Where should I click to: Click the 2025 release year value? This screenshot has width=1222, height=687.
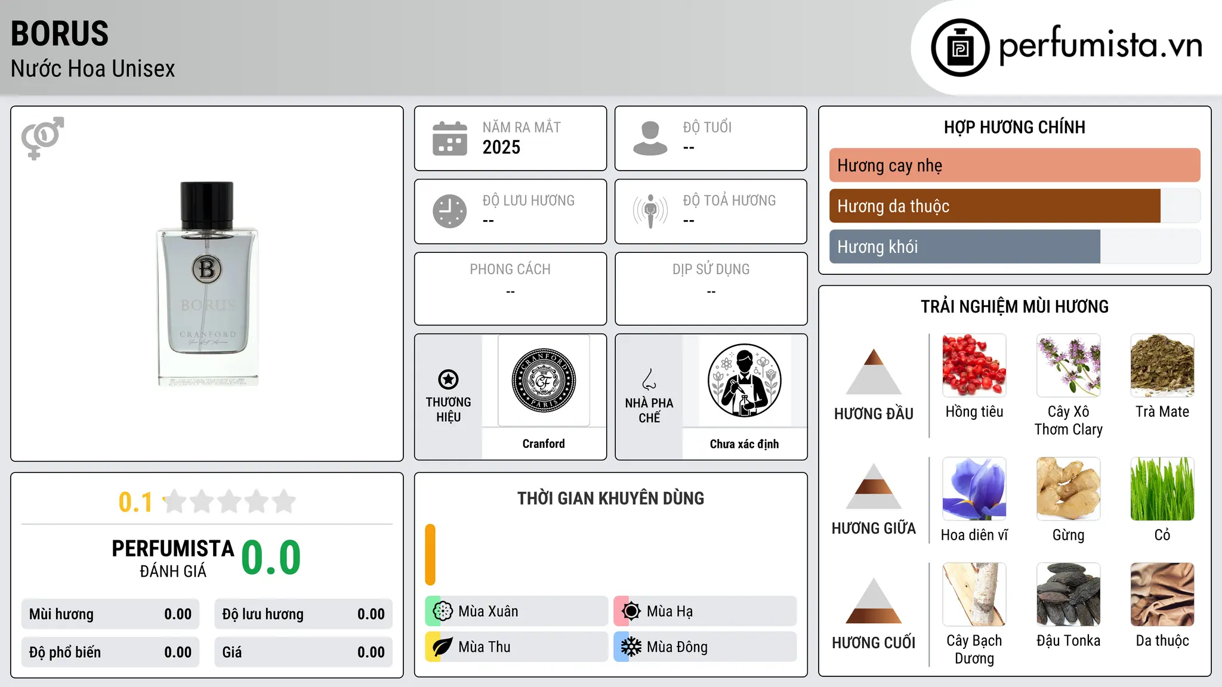click(x=501, y=147)
